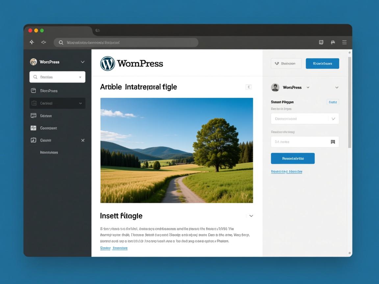The image size is (379, 284).
Task: Click the small icon right of the article title
Action: tap(249, 87)
